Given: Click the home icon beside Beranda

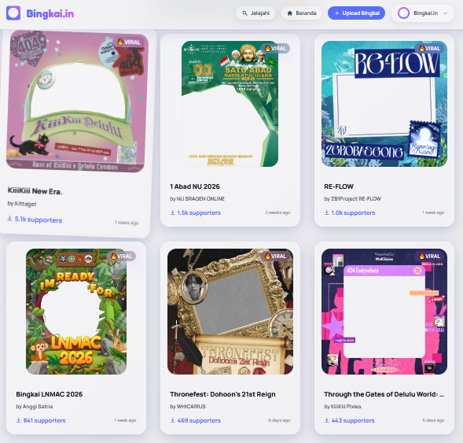Looking at the screenshot, I should point(290,13).
